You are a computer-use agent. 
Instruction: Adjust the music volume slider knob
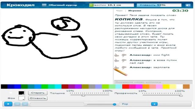[115, 104]
